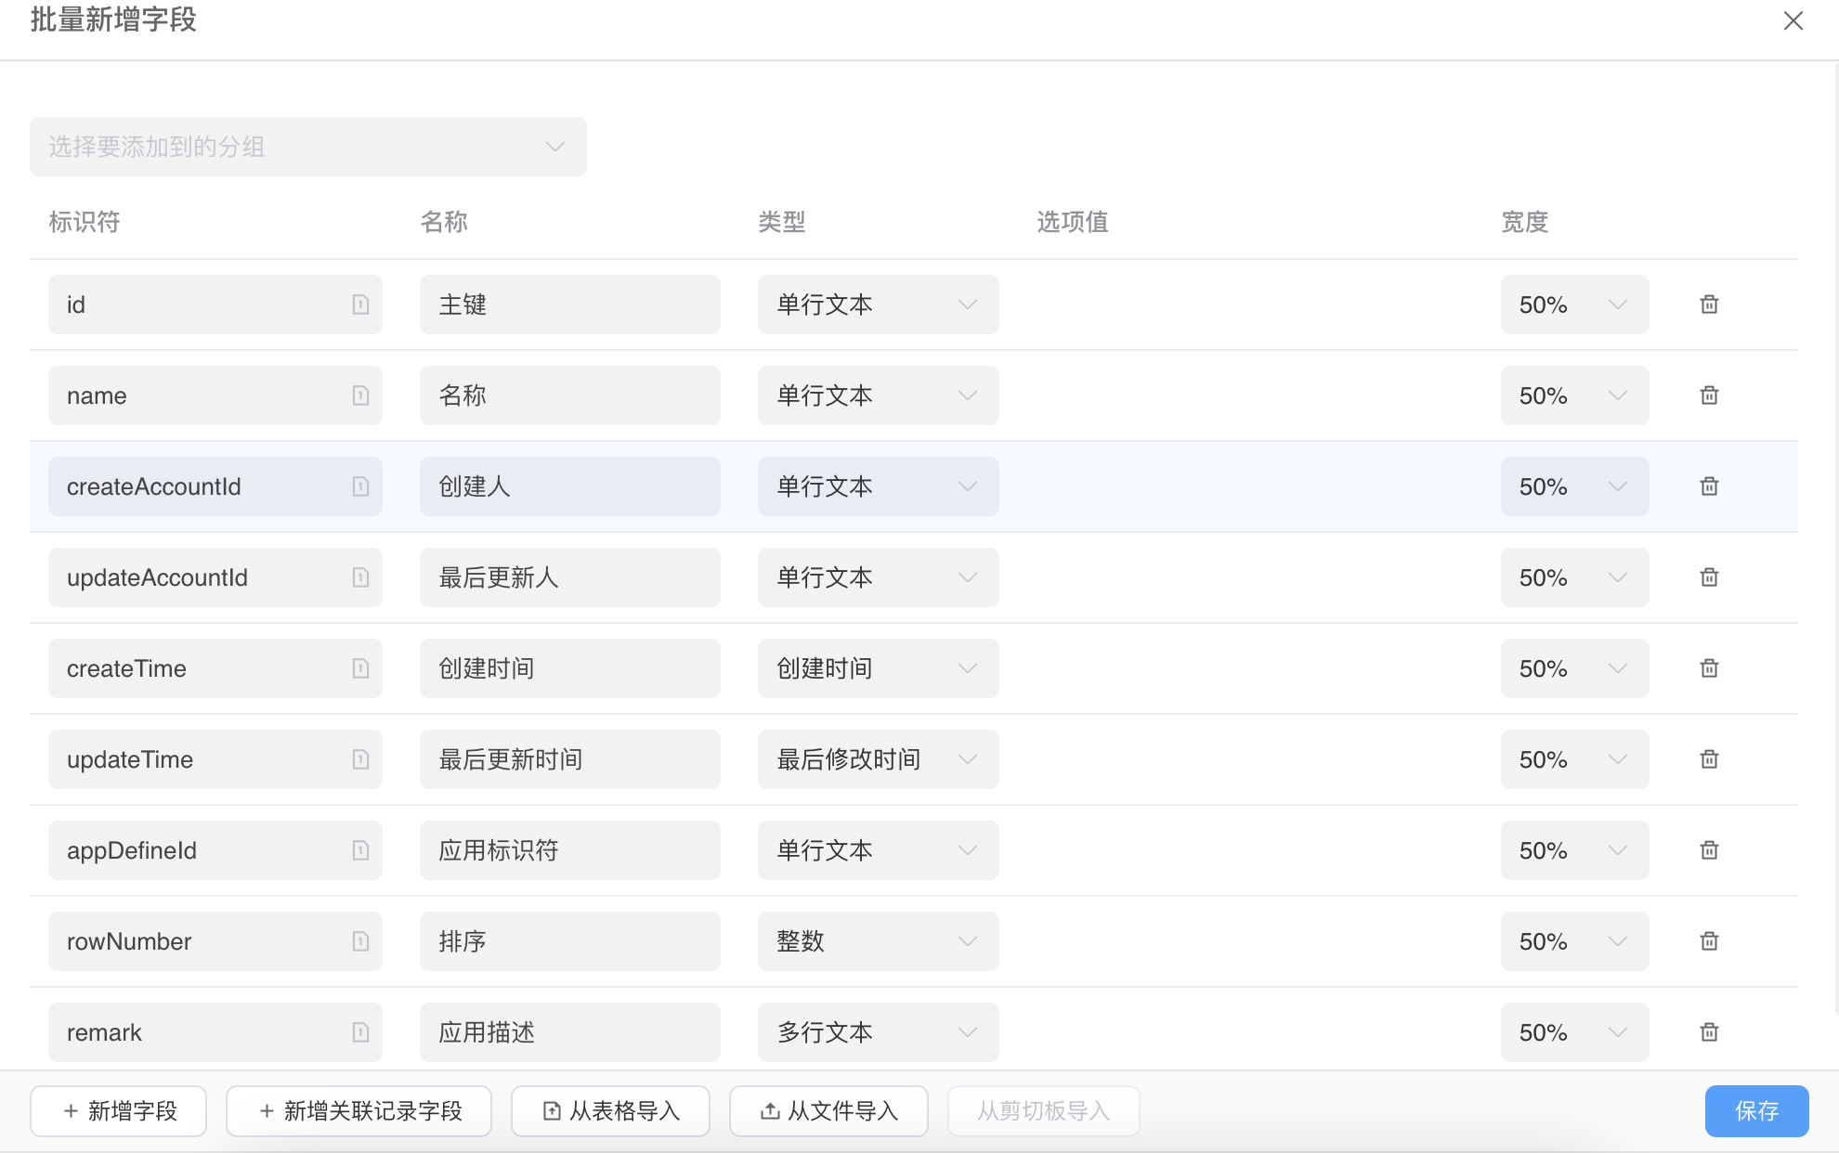1839x1153 pixels.
Task: Open type dropdown for rowNumber showing 整数
Action: (878, 941)
